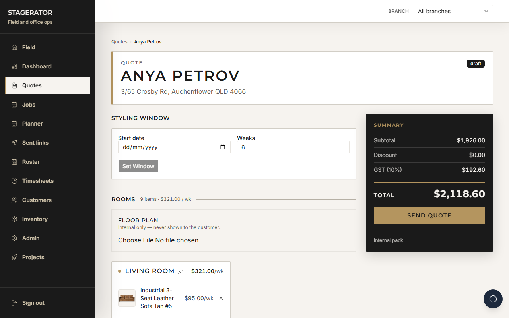Open the calendar picker in Start date
Image resolution: width=509 pixels, height=318 pixels.
(x=223, y=147)
